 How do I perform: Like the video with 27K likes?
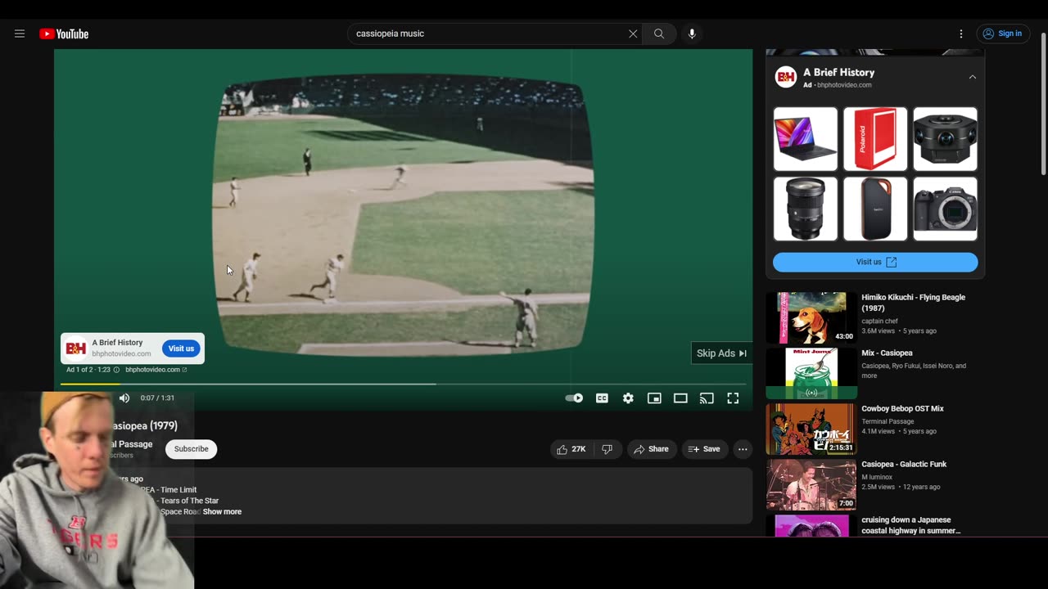(571, 449)
